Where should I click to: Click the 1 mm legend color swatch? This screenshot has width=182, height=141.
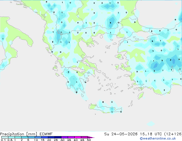click(x=18, y=137)
